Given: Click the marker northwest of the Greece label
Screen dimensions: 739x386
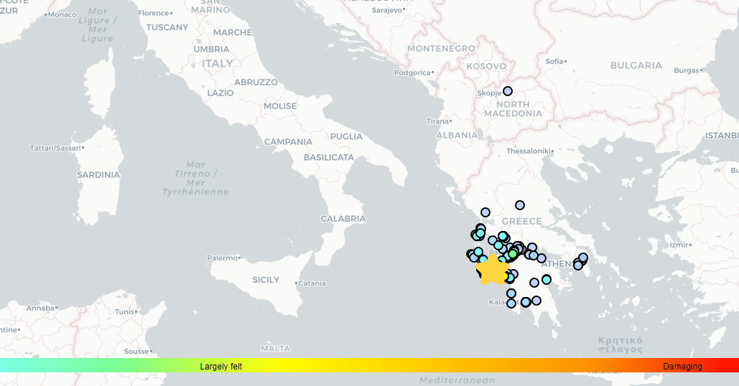Looking at the screenshot, I should [x=485, y=212].
